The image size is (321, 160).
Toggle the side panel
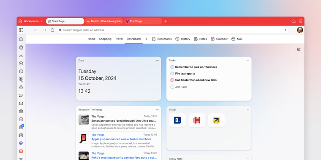21,30
